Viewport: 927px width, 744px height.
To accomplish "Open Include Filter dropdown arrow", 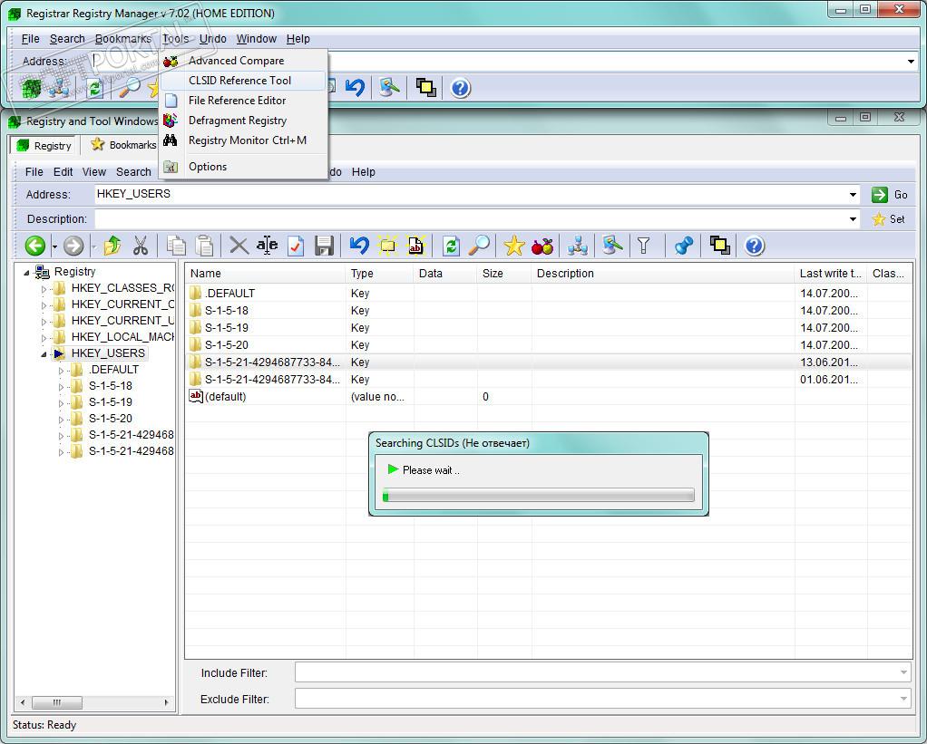I will pyautogui.click(x=903, y=672).
